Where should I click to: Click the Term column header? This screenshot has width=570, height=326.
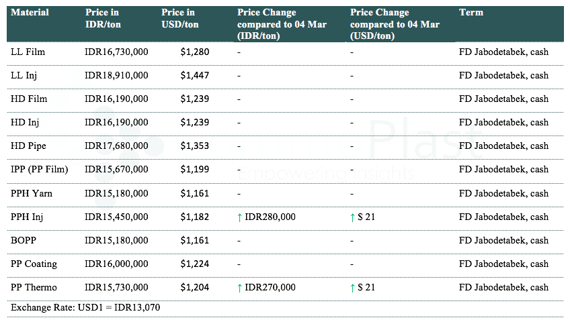(x=471, y=13)
